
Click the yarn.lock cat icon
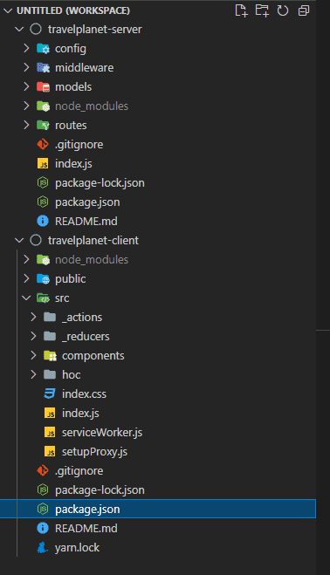(43, 547)
